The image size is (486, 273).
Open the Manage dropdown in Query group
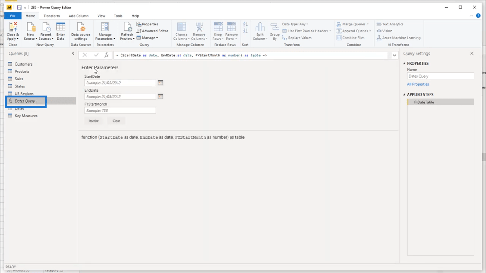coord(147,38)
